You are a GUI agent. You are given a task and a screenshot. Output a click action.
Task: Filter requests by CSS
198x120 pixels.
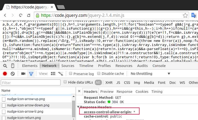pyautogui.click(x=127, y=83)
